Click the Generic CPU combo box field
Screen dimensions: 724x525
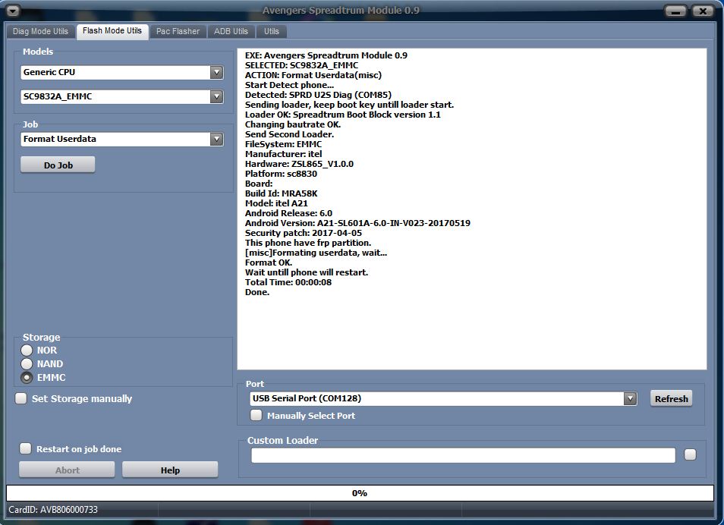coord(122,73)
